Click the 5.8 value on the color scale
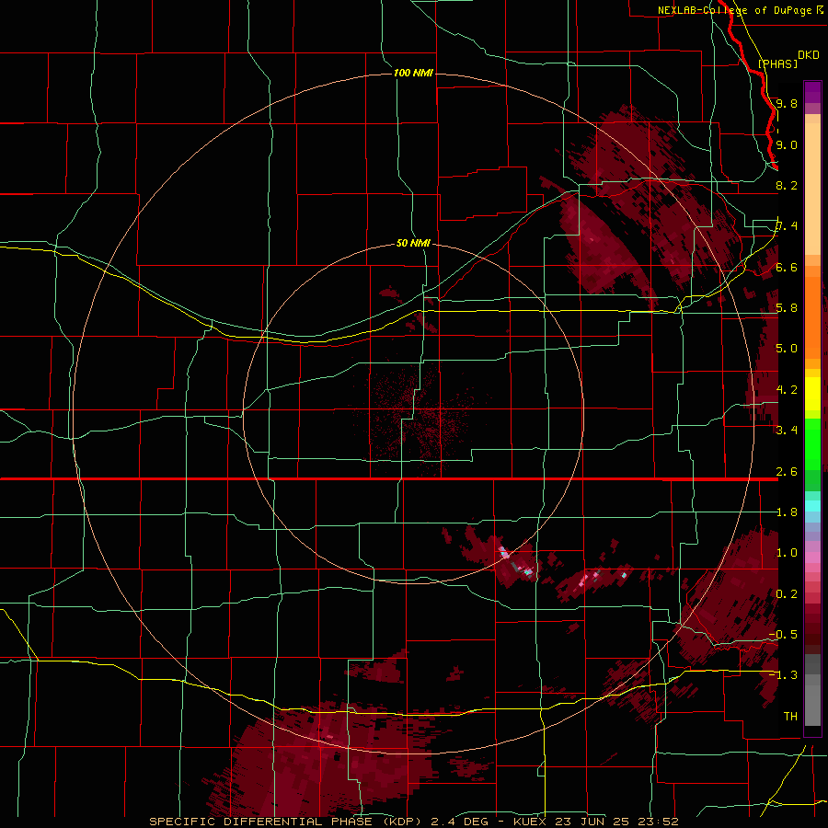The image size is (828, 828). pyautogui.click(x=787, y=308)
